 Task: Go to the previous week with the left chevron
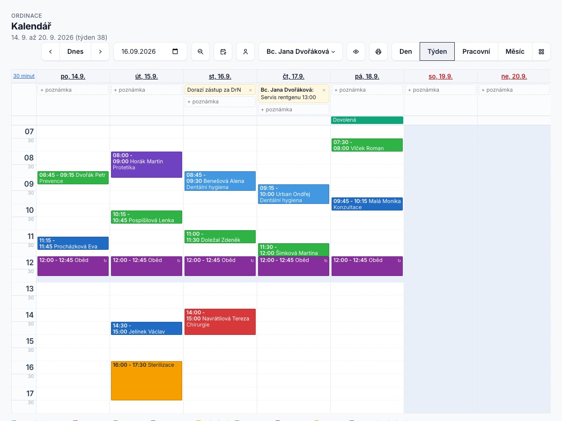click(x=51, y=51)
